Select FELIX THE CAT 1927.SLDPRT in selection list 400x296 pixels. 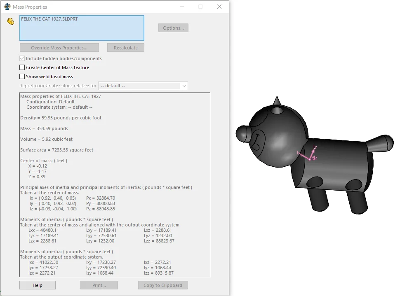tap(49, 19)
